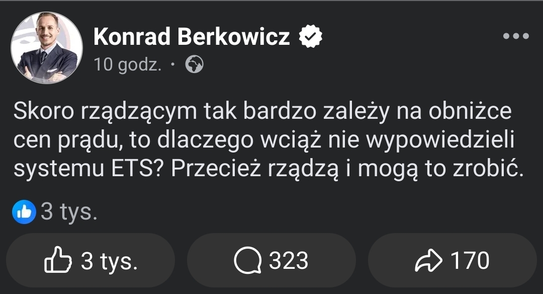The height and width of the screenshot is (294, 543).
Task: Open the 323 comments count
Action: coord(288,261)
